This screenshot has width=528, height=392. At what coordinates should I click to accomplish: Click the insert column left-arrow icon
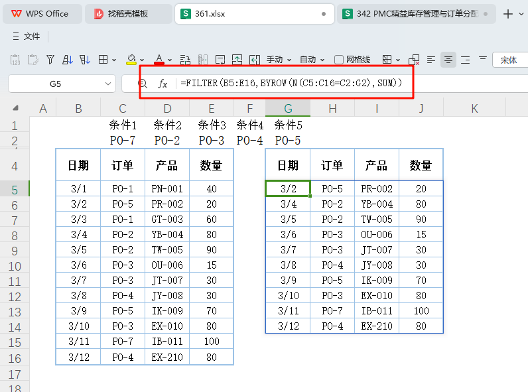click(255, 60)
